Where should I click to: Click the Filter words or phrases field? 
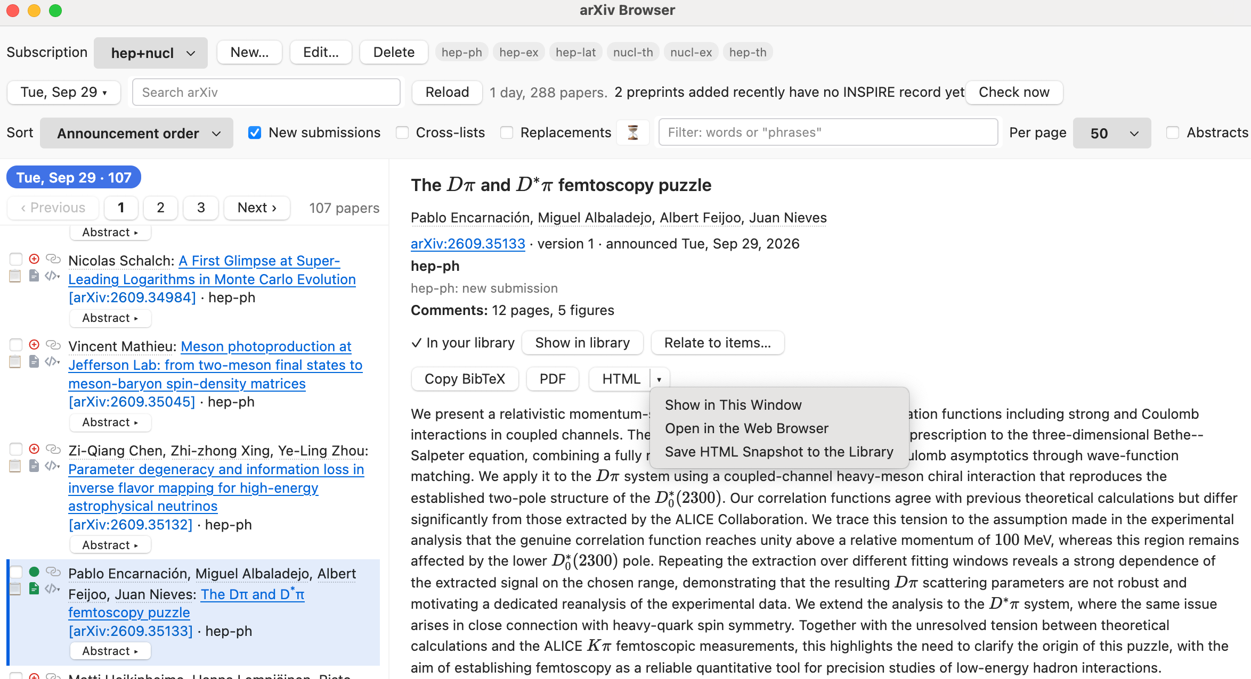coord(828,133)
